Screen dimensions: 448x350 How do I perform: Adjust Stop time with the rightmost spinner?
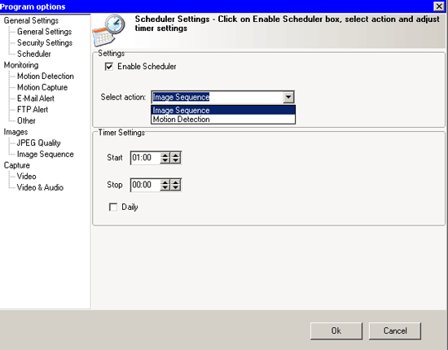[x=175, y=185]
